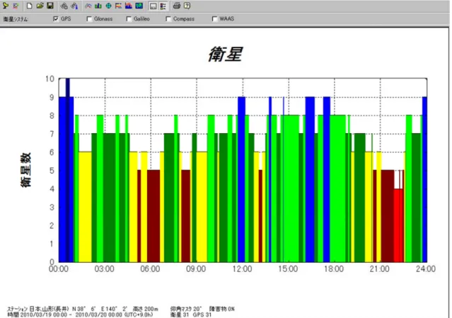Click the 24:00 time axis label
The width and height of the screenshot is (452, 318).
click(426, 269)
